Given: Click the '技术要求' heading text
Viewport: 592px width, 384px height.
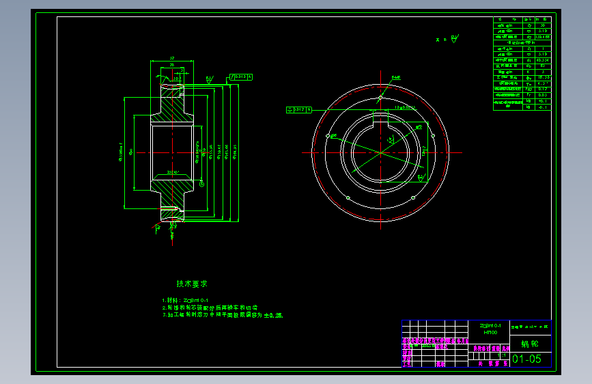Looking at the screenshot, I should click(x=192, y=284).
